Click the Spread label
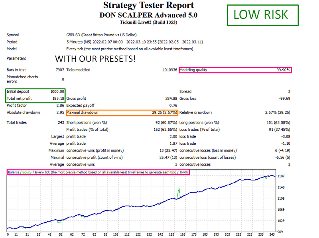319x238 pixels. (x=185, y=92)
